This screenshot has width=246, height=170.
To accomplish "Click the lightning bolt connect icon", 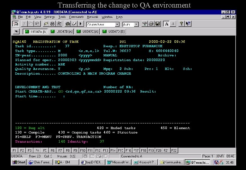I will pyautogui.click(x=46, y=24).
